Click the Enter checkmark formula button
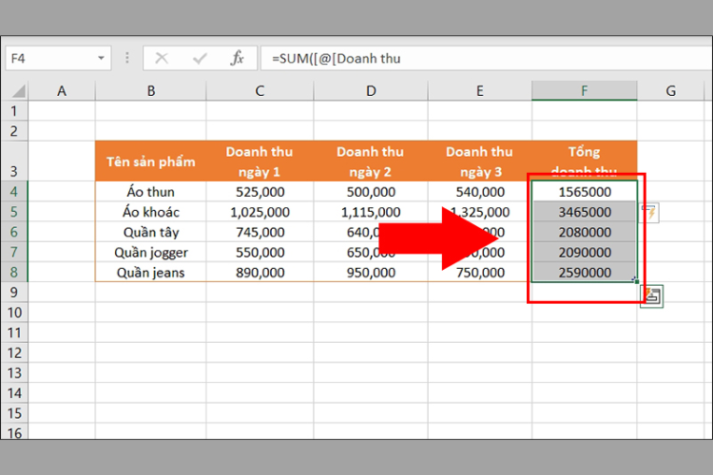Viewport: 713px width, 475px height. (200, 58)
